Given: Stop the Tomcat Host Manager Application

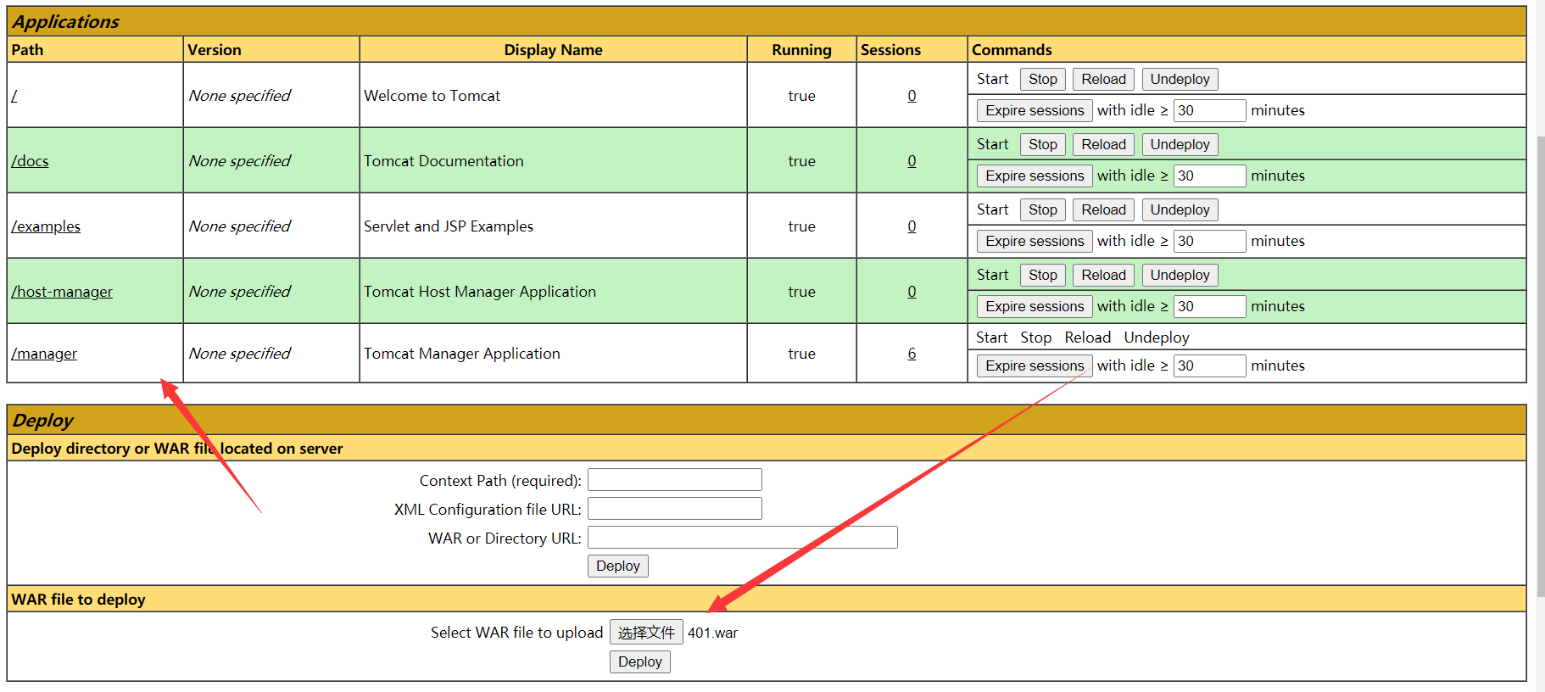Looking at the screenshot, I should (x=1042, y=275).
